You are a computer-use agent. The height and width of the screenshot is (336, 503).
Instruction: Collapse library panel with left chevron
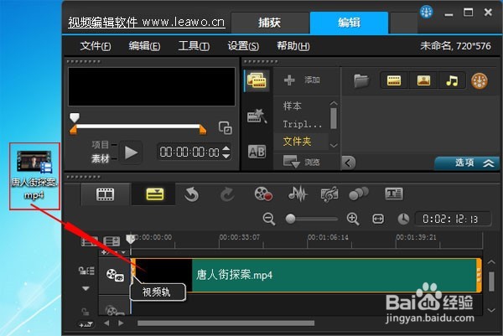click(349, 163)
